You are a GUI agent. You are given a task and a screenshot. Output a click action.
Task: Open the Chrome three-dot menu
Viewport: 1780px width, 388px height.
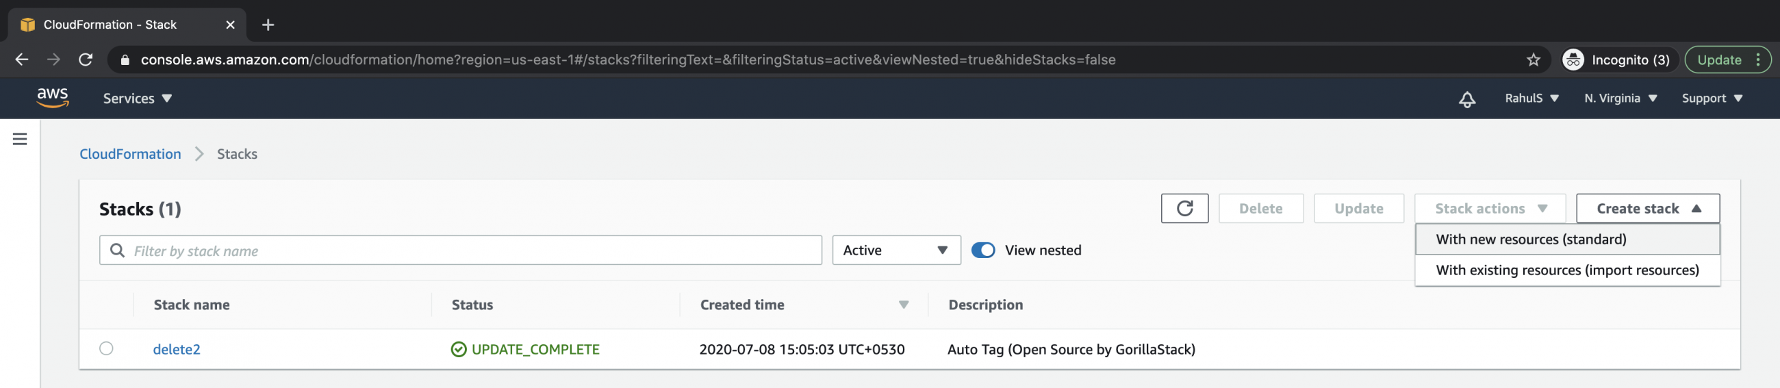[1759, 60]
